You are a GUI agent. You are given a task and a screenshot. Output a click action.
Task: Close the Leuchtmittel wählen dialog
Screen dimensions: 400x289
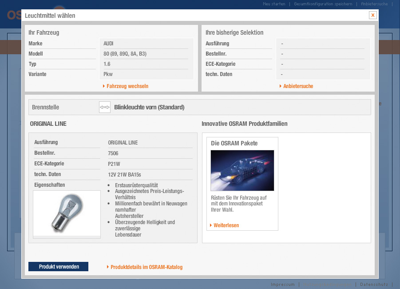click(x=373, y=15)
